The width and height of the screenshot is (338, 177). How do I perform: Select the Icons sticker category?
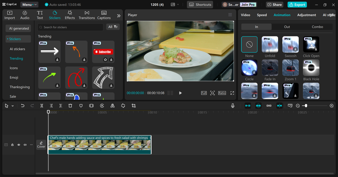(14, 68)
